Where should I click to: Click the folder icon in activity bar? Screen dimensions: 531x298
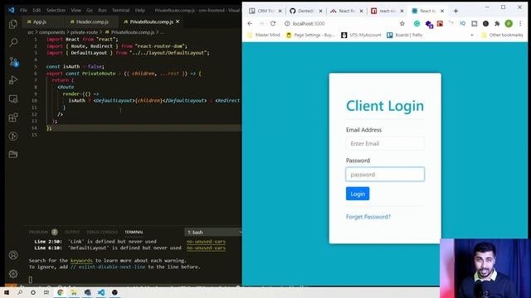(x=13, y=155)
